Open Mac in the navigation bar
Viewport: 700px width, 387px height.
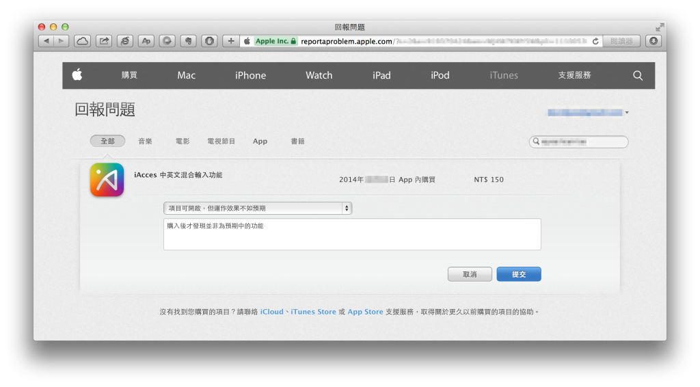[x=186, y=75]
